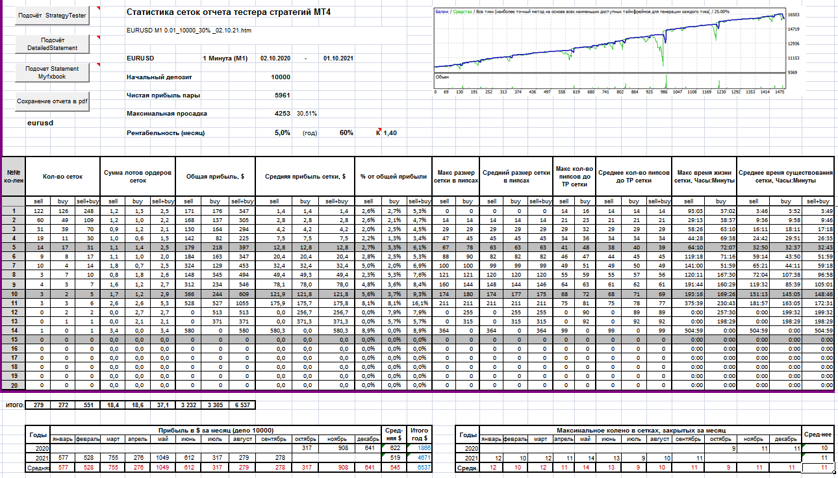Click the 2021 yearly total 4671
Screen dimensions: 838x478
coord(419,458)
